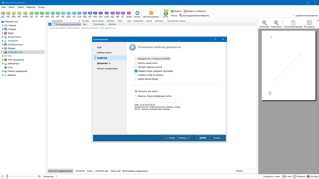Uncheck the Латеральная логика.xlsx file checkbox
The image size is (319, 179).
click(x=50, y=24)
